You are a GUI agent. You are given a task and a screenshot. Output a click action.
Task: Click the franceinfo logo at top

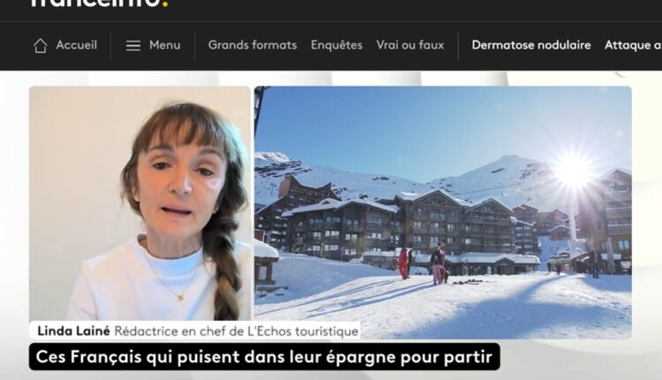click(x=99, y=4)
